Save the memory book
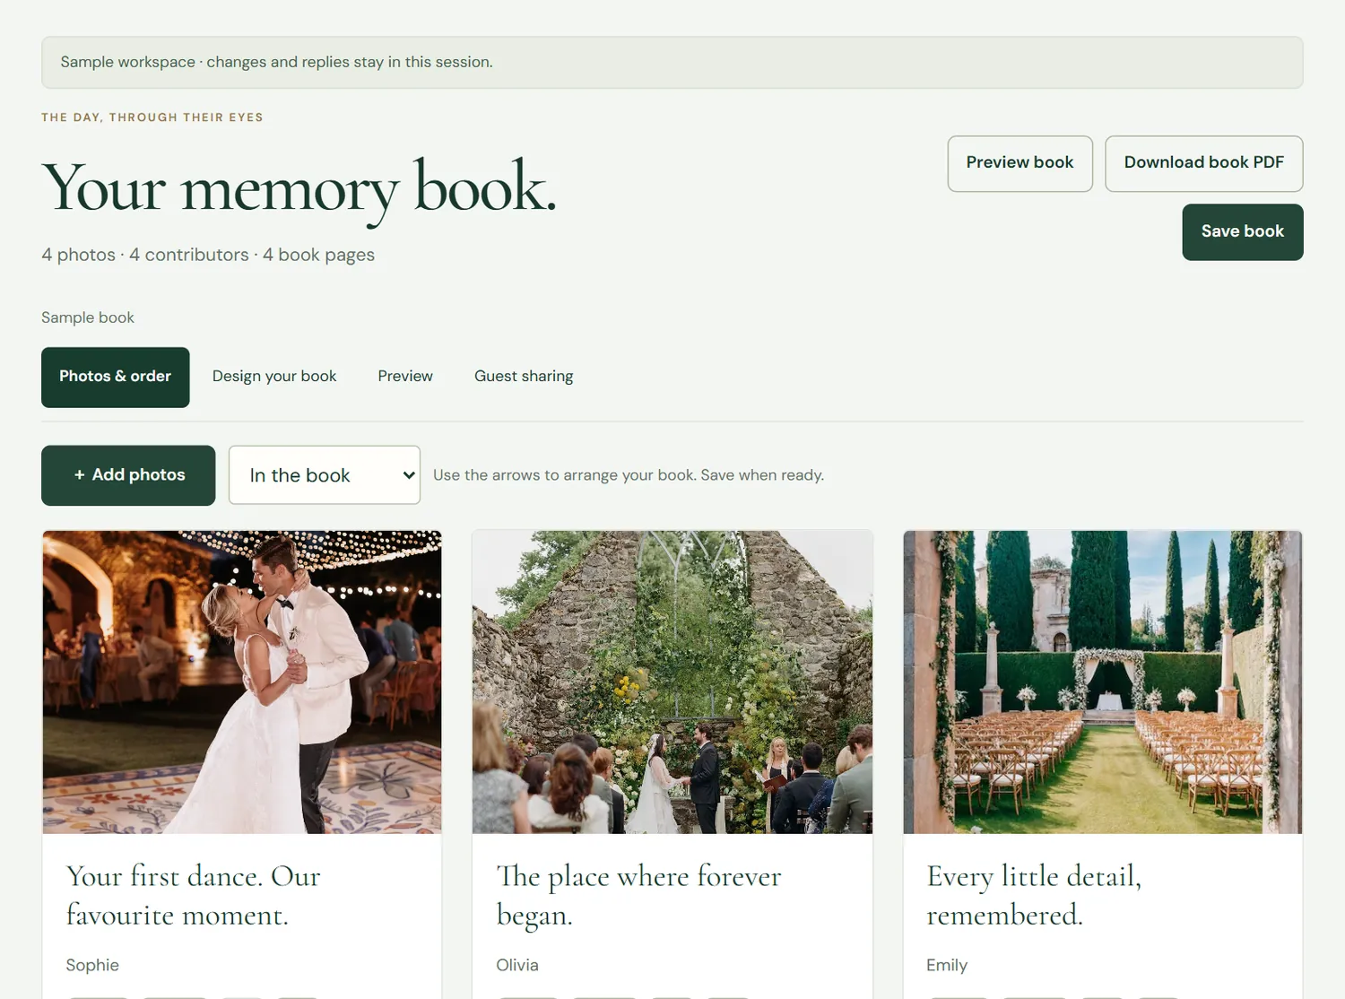 point(1243,232)
